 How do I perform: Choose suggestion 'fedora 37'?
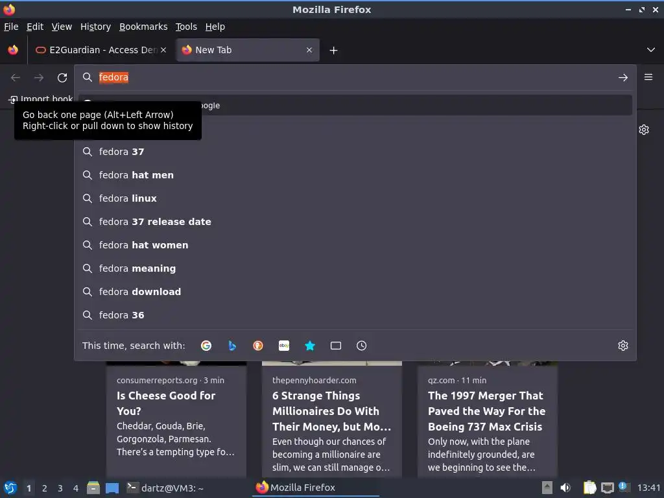tap(355, 152)
